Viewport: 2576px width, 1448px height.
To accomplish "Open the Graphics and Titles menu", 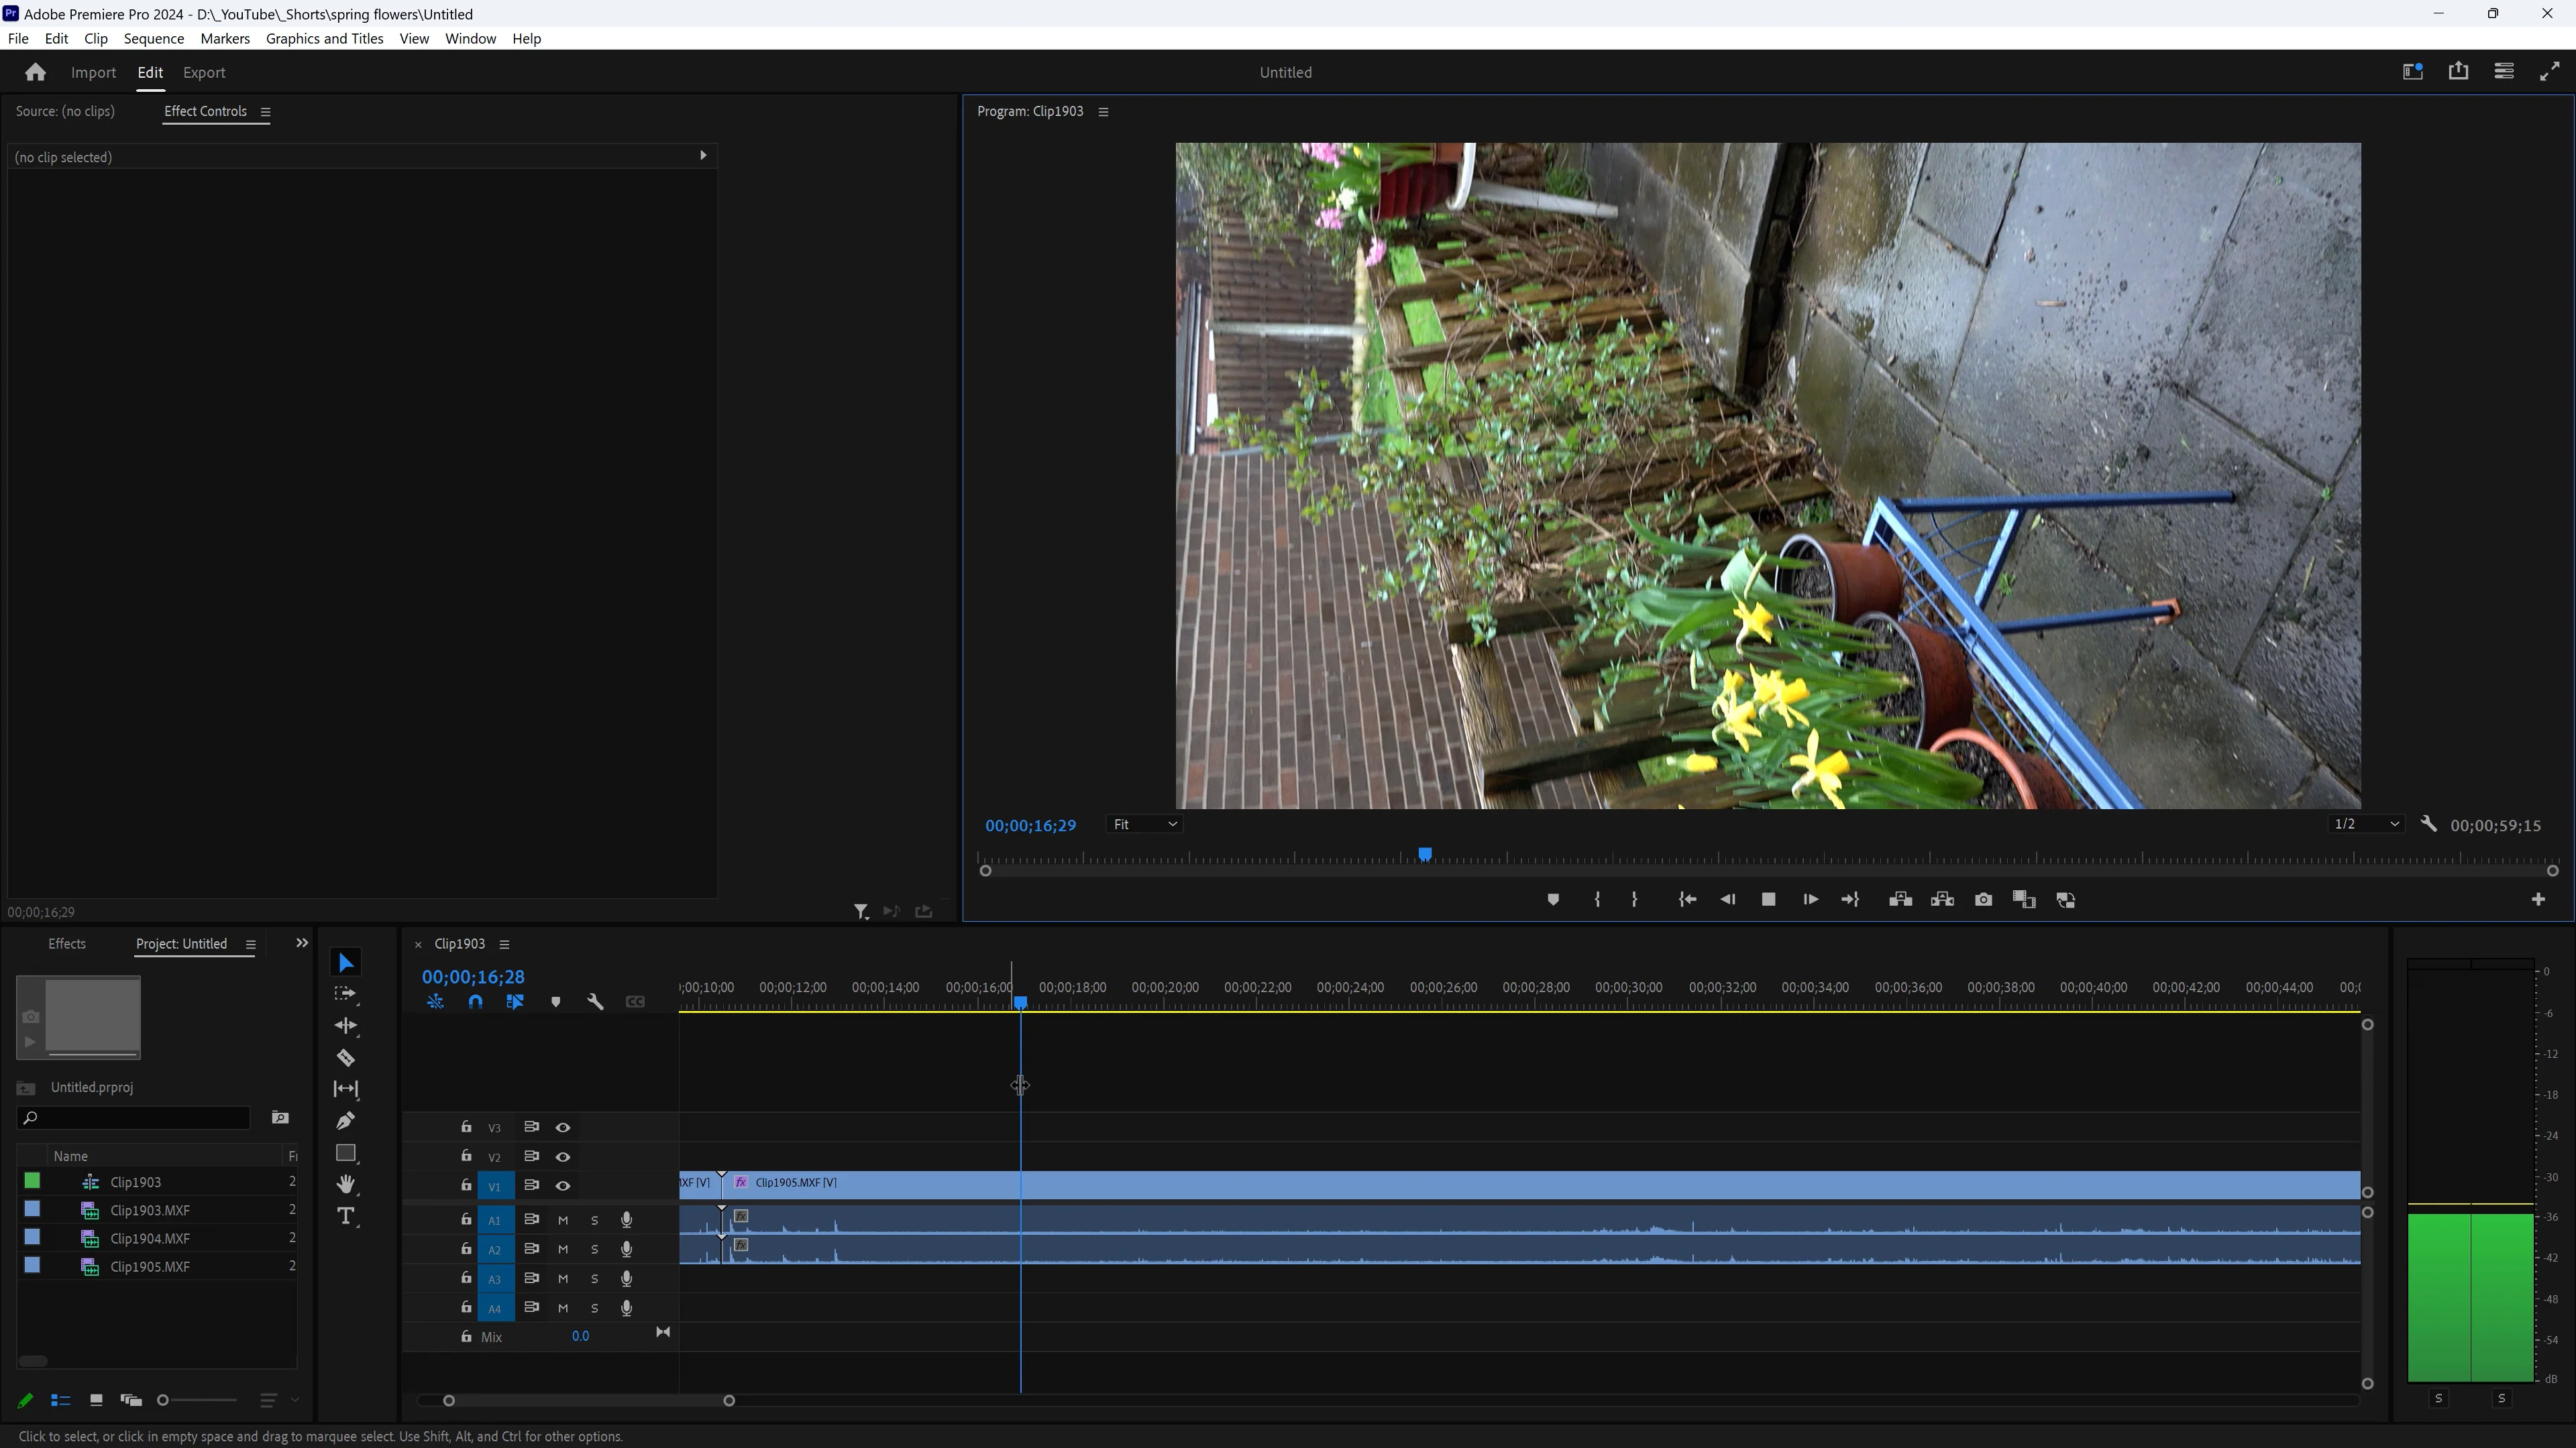I will click(324, 38).
